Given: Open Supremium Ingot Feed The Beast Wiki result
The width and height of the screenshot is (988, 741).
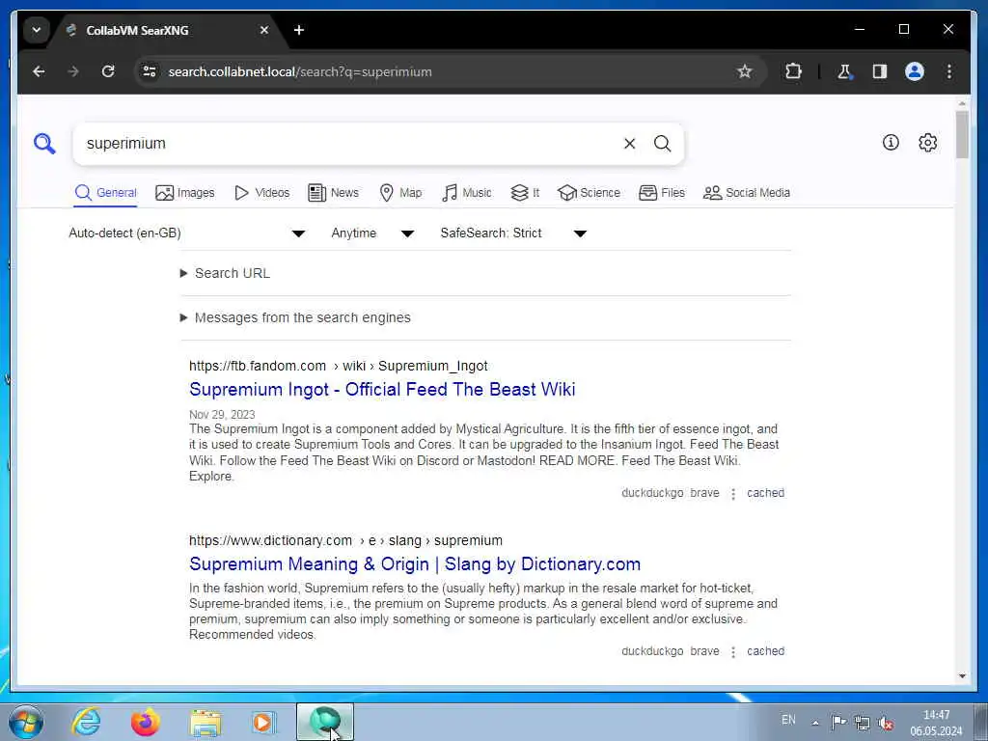Looking at the screenshot, I should [x=382, y=390].
